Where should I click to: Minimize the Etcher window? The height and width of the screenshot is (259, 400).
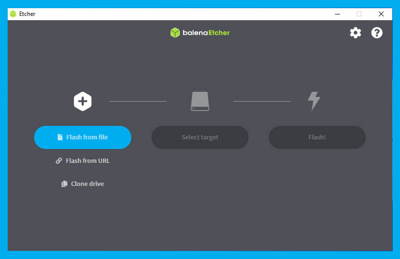point(337,14)
